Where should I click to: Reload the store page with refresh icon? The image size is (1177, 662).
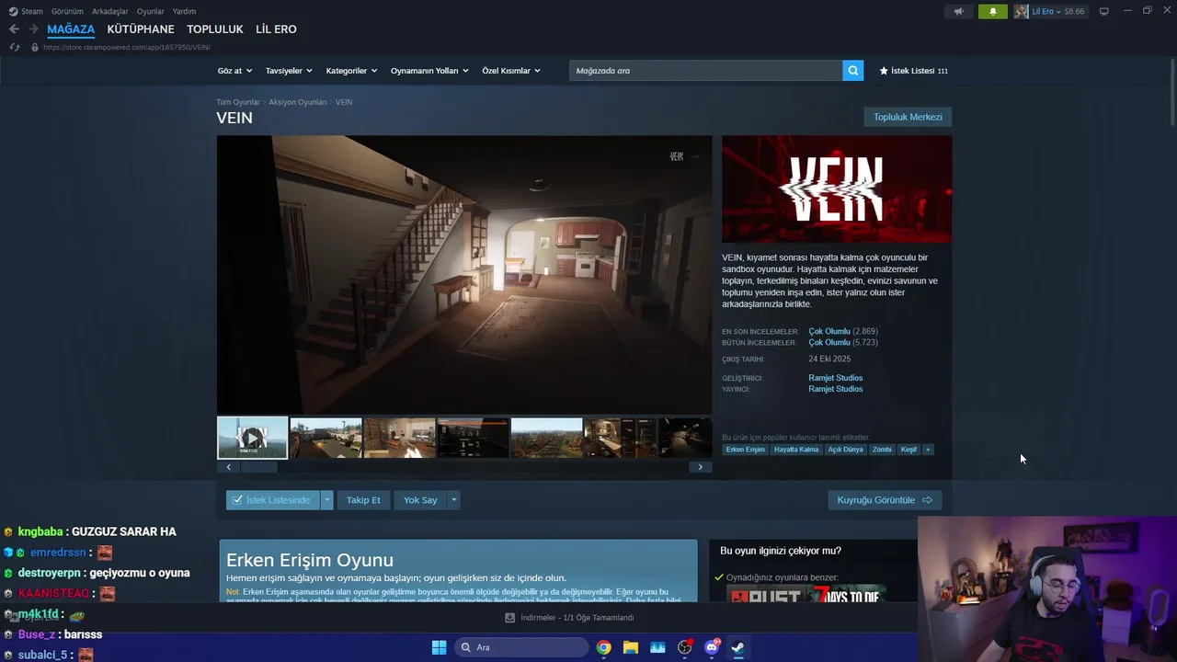pos(14,47)
